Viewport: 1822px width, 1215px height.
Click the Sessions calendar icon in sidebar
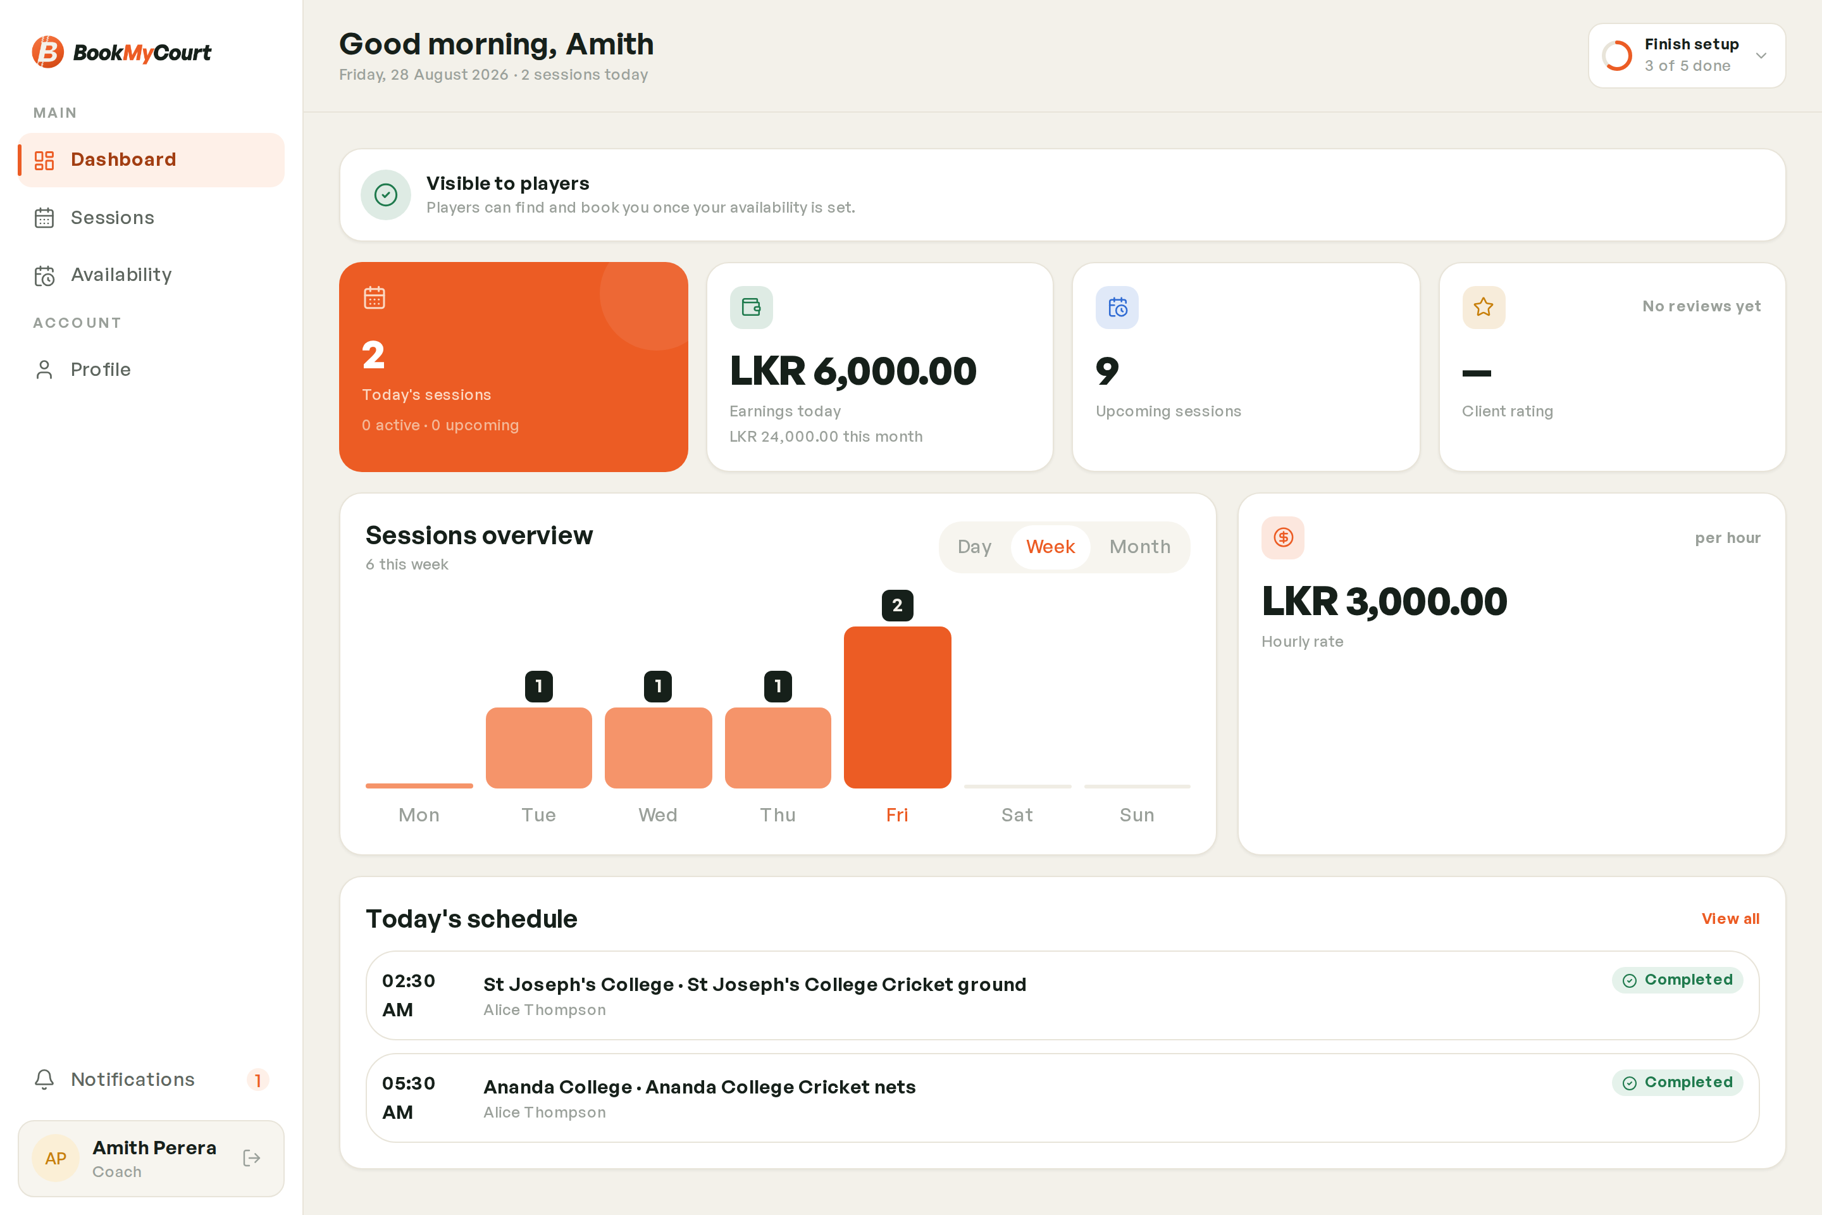pos(44,218)
